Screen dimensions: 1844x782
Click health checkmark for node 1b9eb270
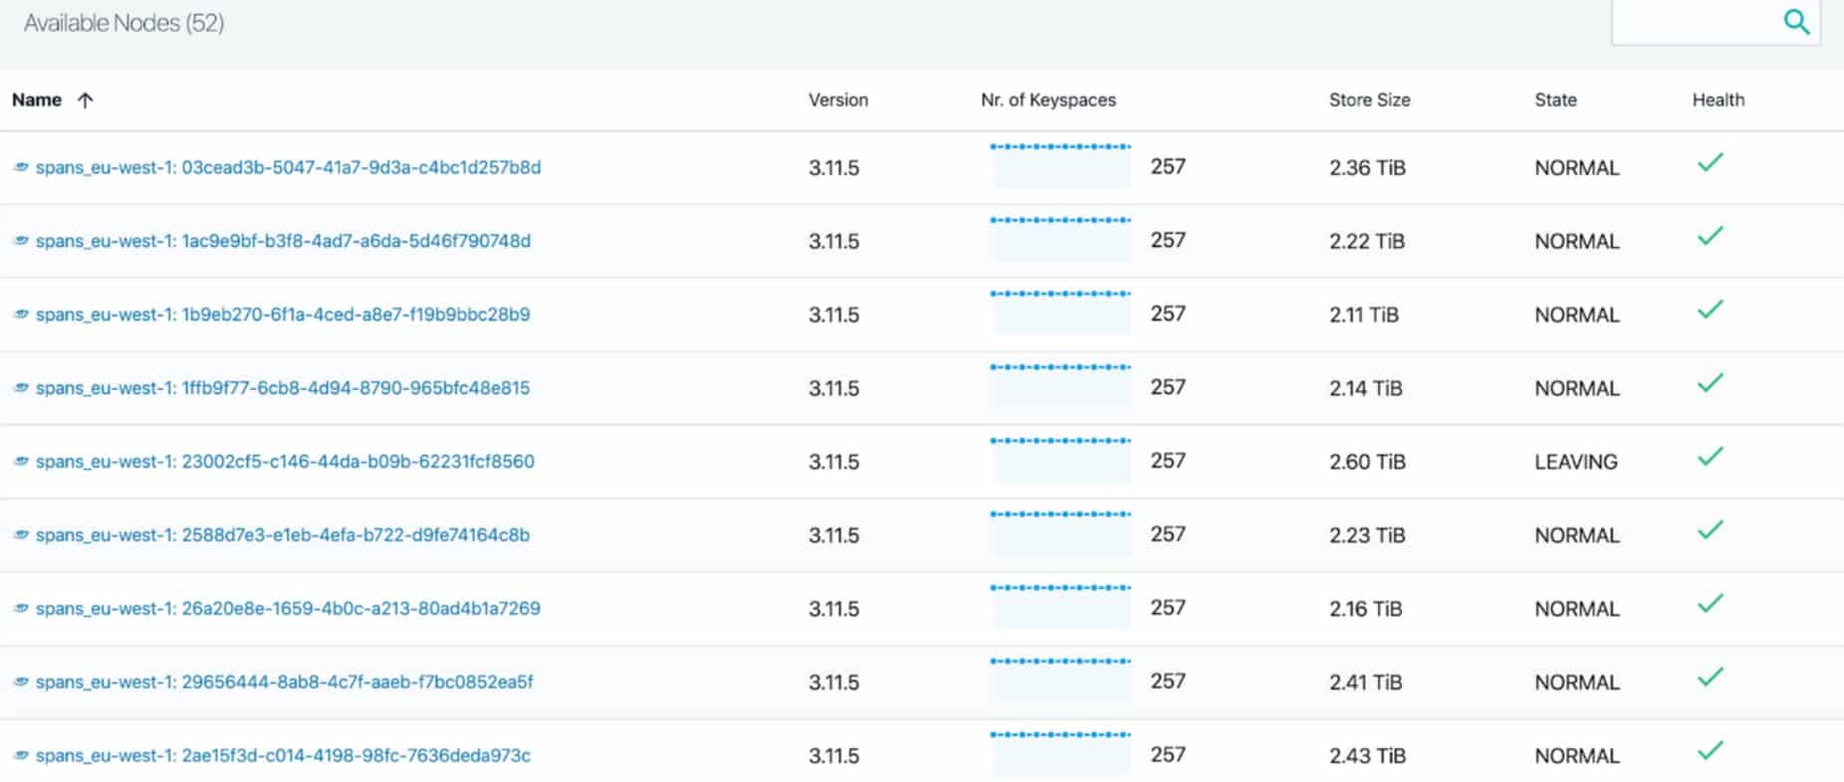tap(1710, 309)
